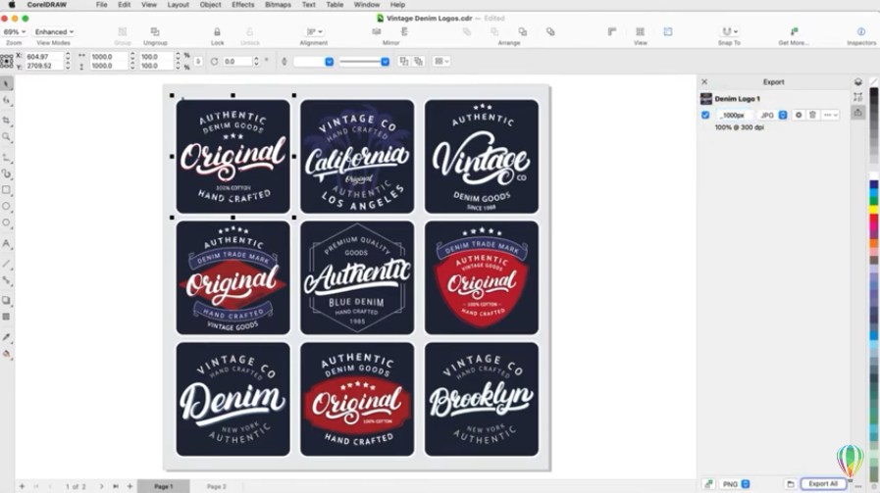Screen dimensions: 880x493
Task: Open the Snap To dropdown
Action: [729, 32]
